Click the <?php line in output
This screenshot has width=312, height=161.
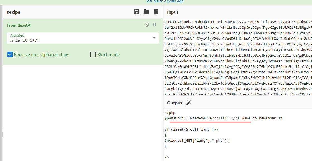coord(170,113)
